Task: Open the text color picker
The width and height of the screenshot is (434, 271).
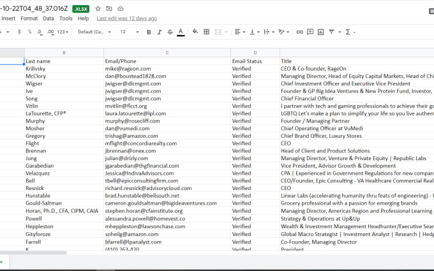Action: click(181, 32)
